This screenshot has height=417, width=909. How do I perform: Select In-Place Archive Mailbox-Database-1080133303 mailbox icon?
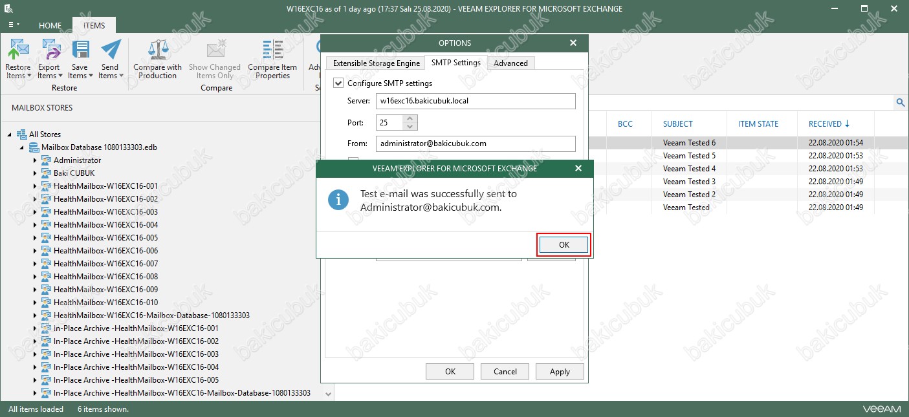coord(46,393)
